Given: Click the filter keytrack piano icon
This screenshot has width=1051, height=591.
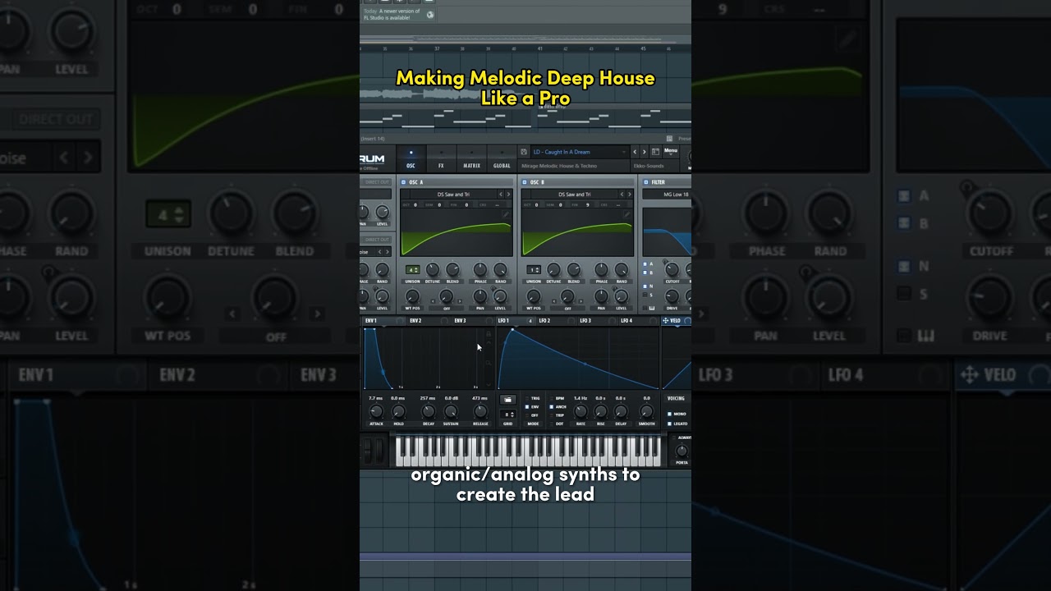Looking at the screenshot, I should [652, 308].
